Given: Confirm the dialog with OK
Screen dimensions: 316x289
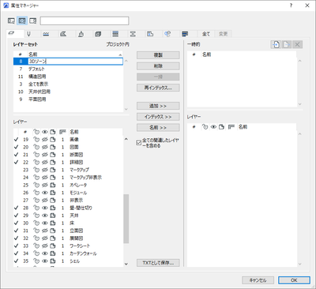Looking at the screenshot, I should (x=294, y=280).
